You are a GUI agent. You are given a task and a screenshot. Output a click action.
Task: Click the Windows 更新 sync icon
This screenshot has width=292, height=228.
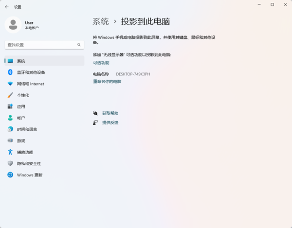(10, 175)
